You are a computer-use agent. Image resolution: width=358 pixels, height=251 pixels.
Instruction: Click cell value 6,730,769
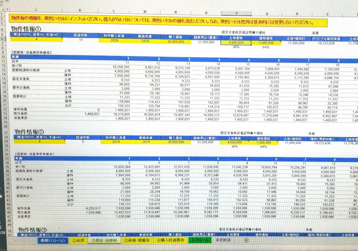coord(153,76)
